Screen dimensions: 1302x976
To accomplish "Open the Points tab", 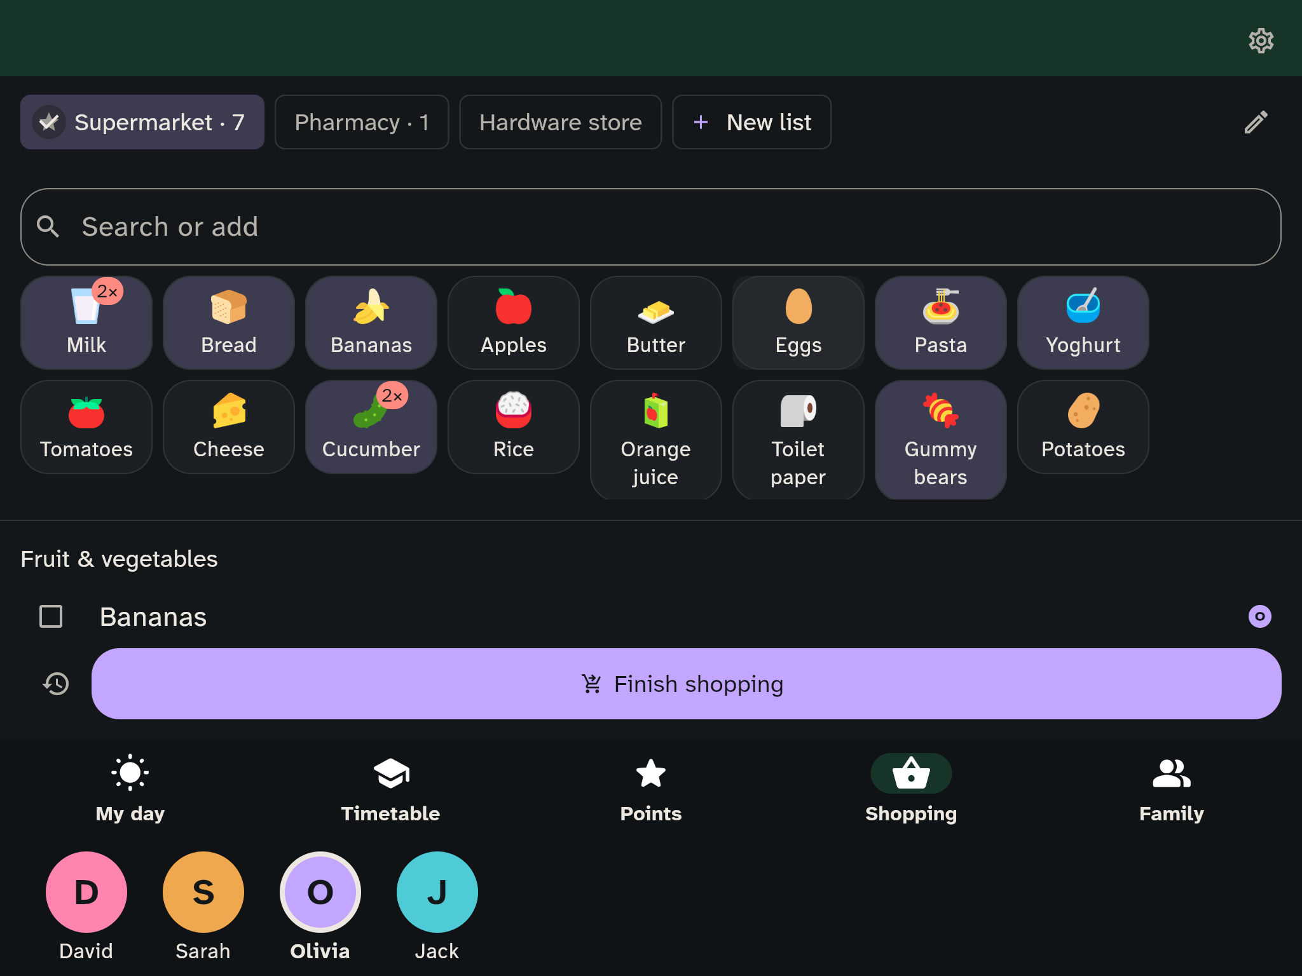I will [x=650, y=789].
